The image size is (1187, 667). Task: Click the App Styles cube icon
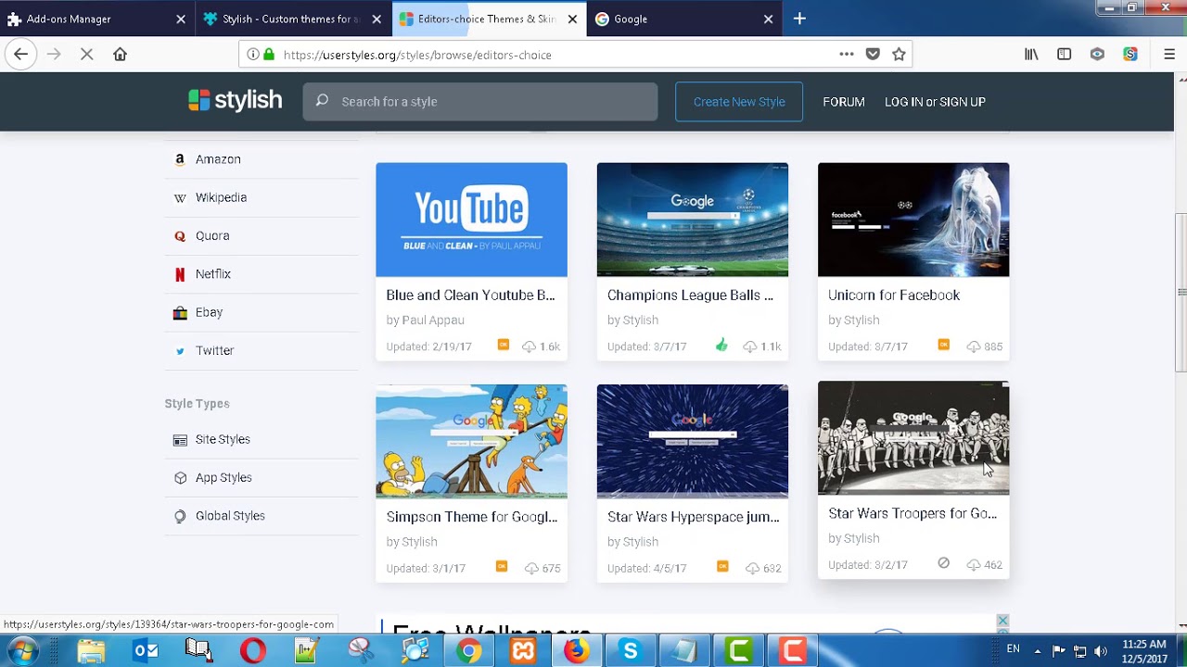[180, 478]
